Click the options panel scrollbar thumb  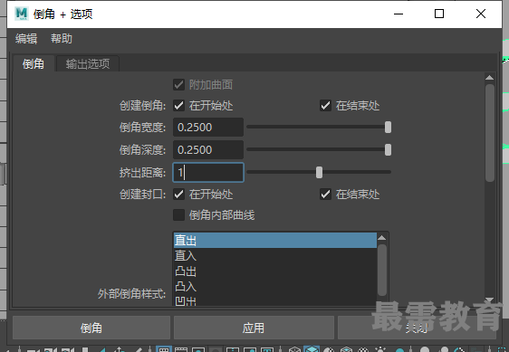489,133
